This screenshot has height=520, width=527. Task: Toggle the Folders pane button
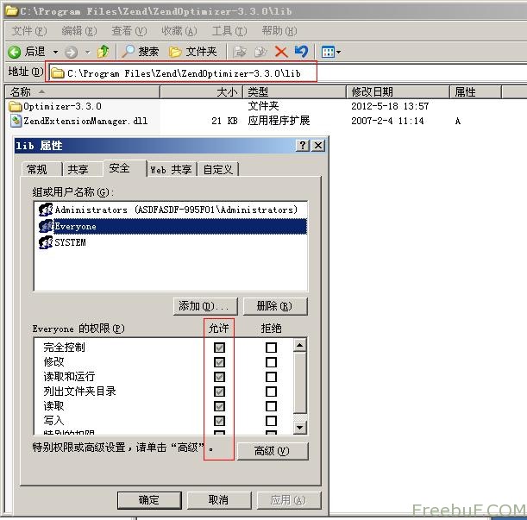point(192,52)
